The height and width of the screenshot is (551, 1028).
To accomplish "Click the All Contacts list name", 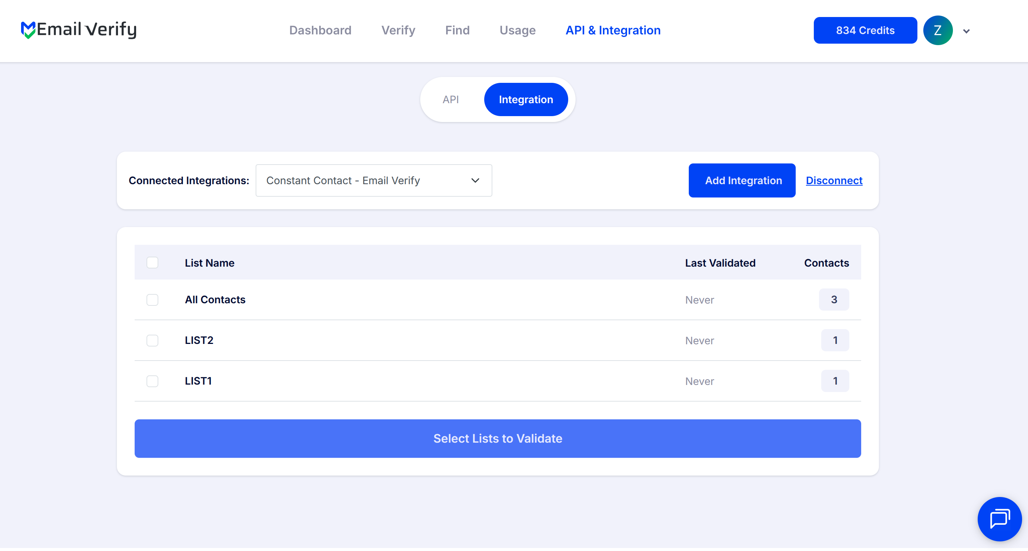I will click(x=215, y=299).
